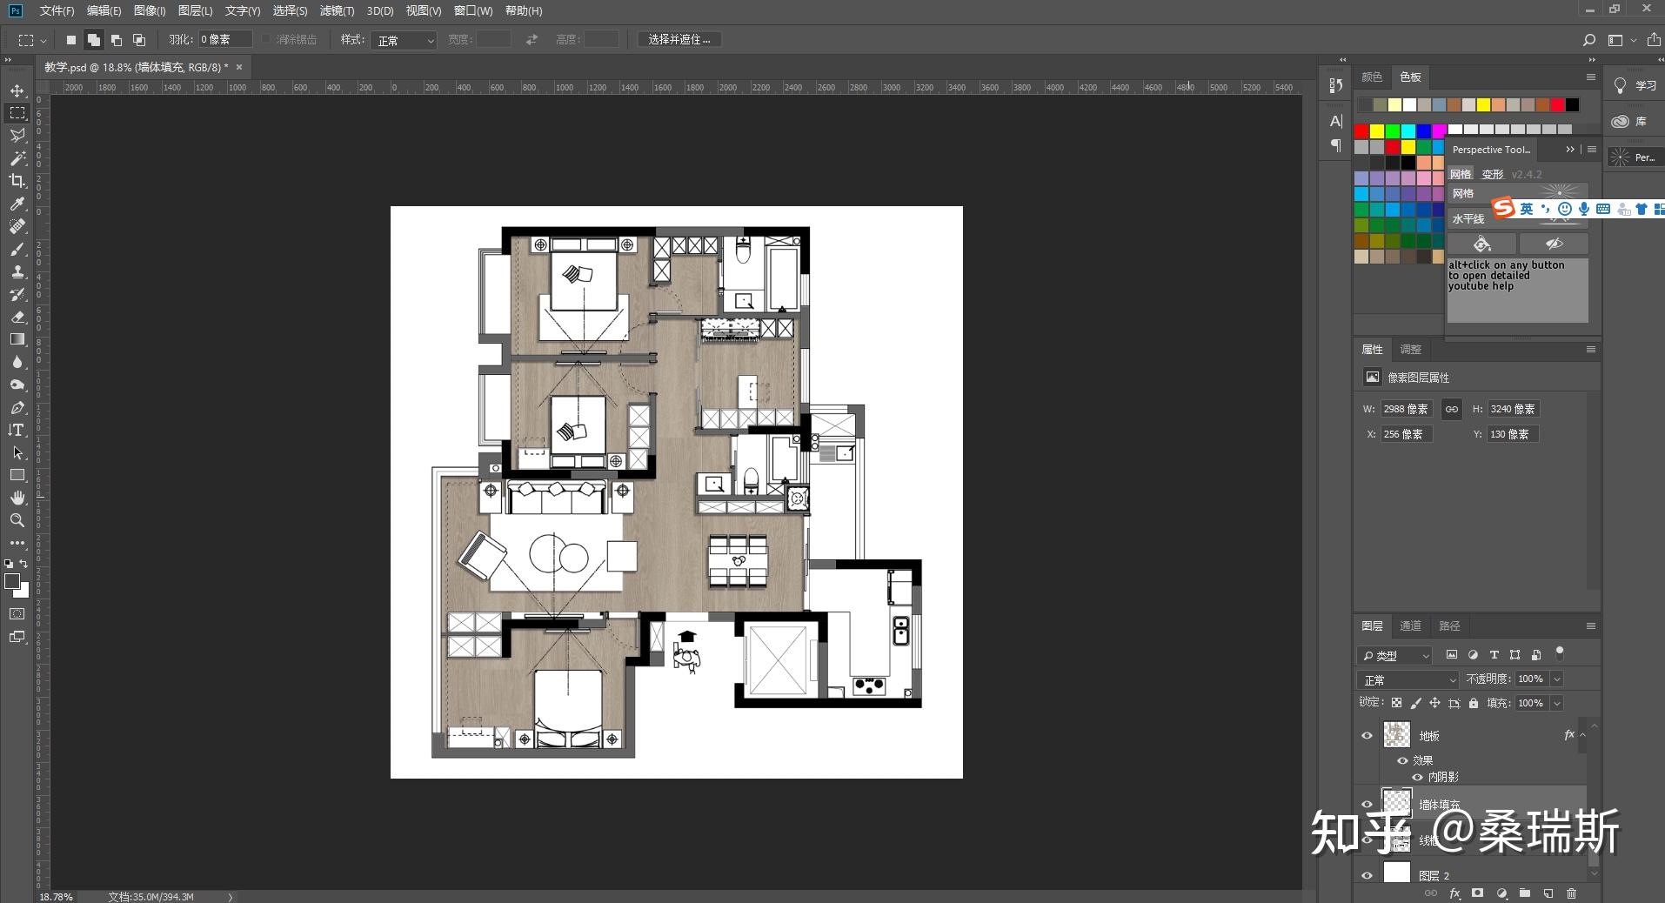Create a new layer group

tap(1525, 893)
